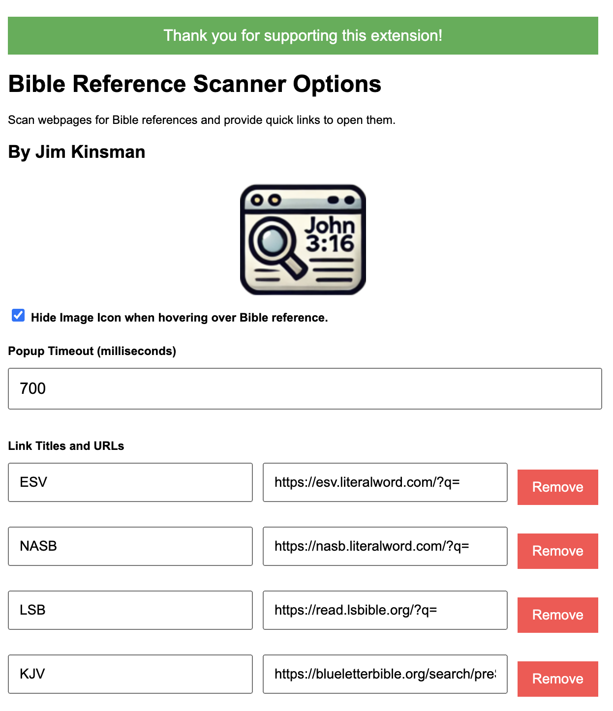The width and height of the screenshot is (613, 711).
Task: Toggle the Hide Image Icon checkbox
Action: coord(18,316)
